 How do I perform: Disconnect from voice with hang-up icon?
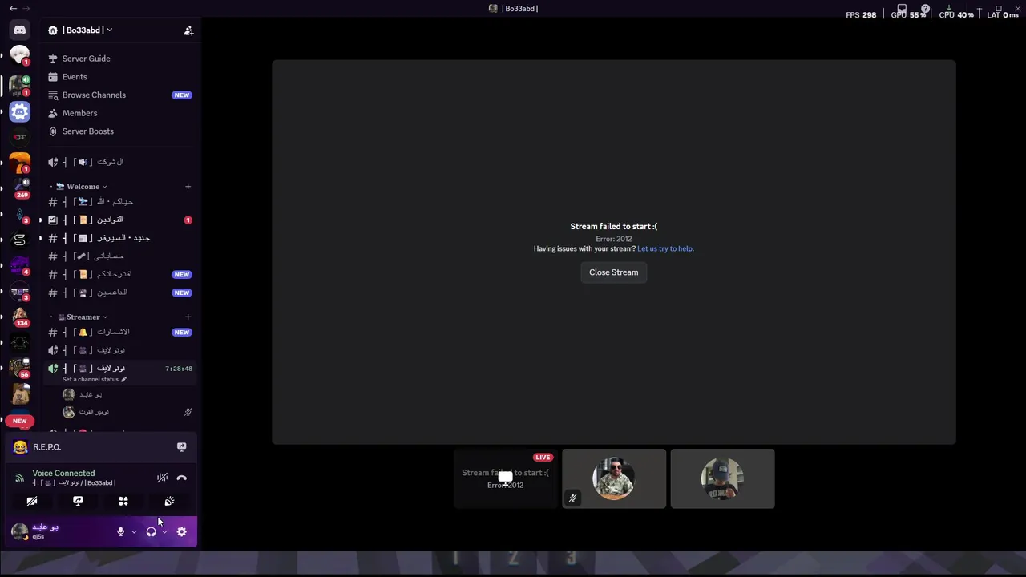(181, 478)
